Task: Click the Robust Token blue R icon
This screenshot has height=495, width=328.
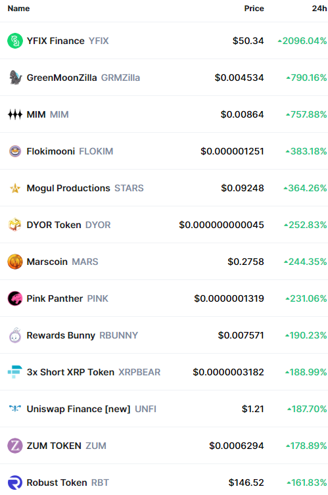Action: (x=15, y=483)
